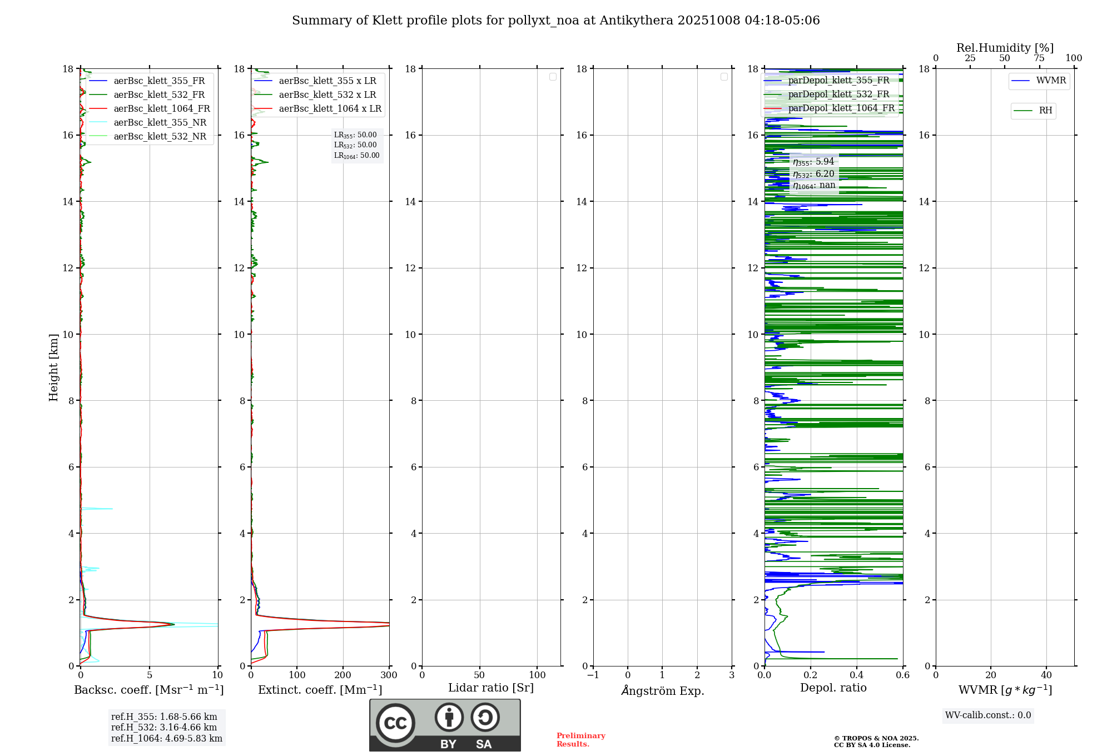Click the BY attribution person icon
1112x756 pixels.
coord(449,717)
